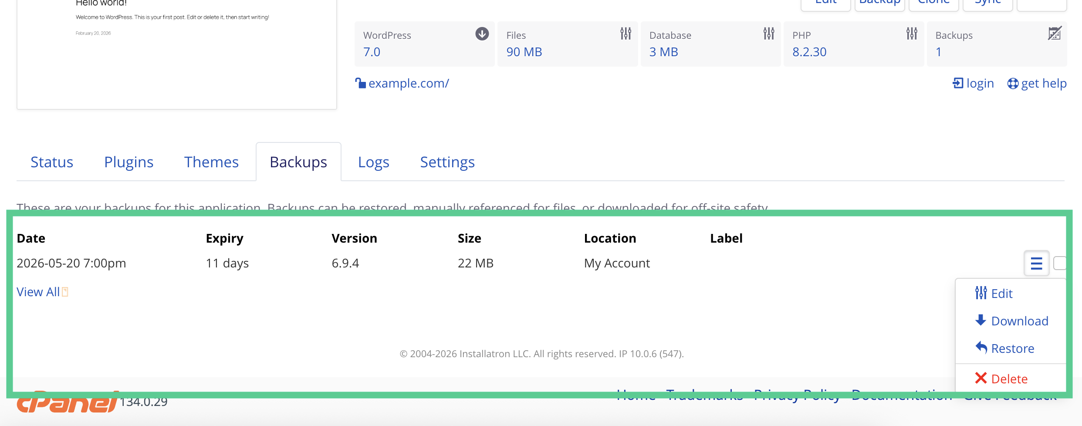Click the Expiry column header
The image size is (1082, 426).
224,238
